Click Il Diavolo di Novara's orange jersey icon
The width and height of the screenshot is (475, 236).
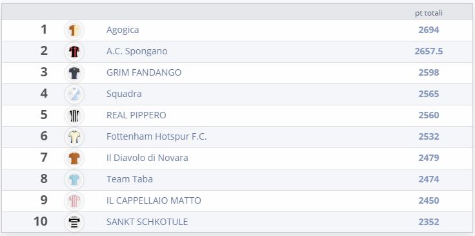point(74,158)
